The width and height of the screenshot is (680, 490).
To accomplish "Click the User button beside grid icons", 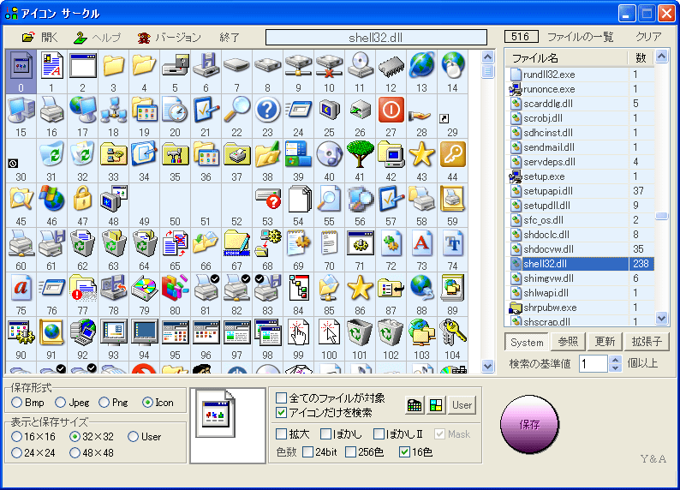I will pyautogui.click(x=462, y=405).
